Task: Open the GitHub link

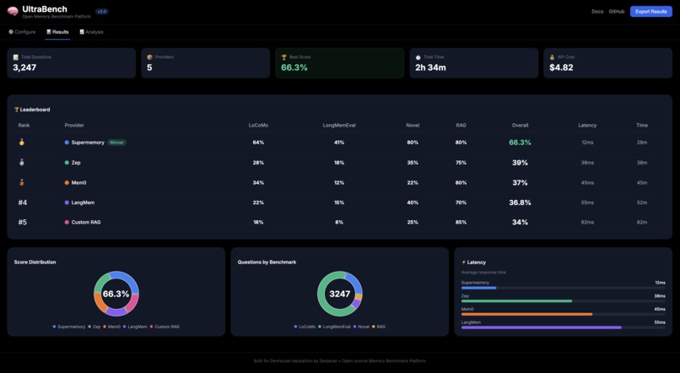Action: 616,12
